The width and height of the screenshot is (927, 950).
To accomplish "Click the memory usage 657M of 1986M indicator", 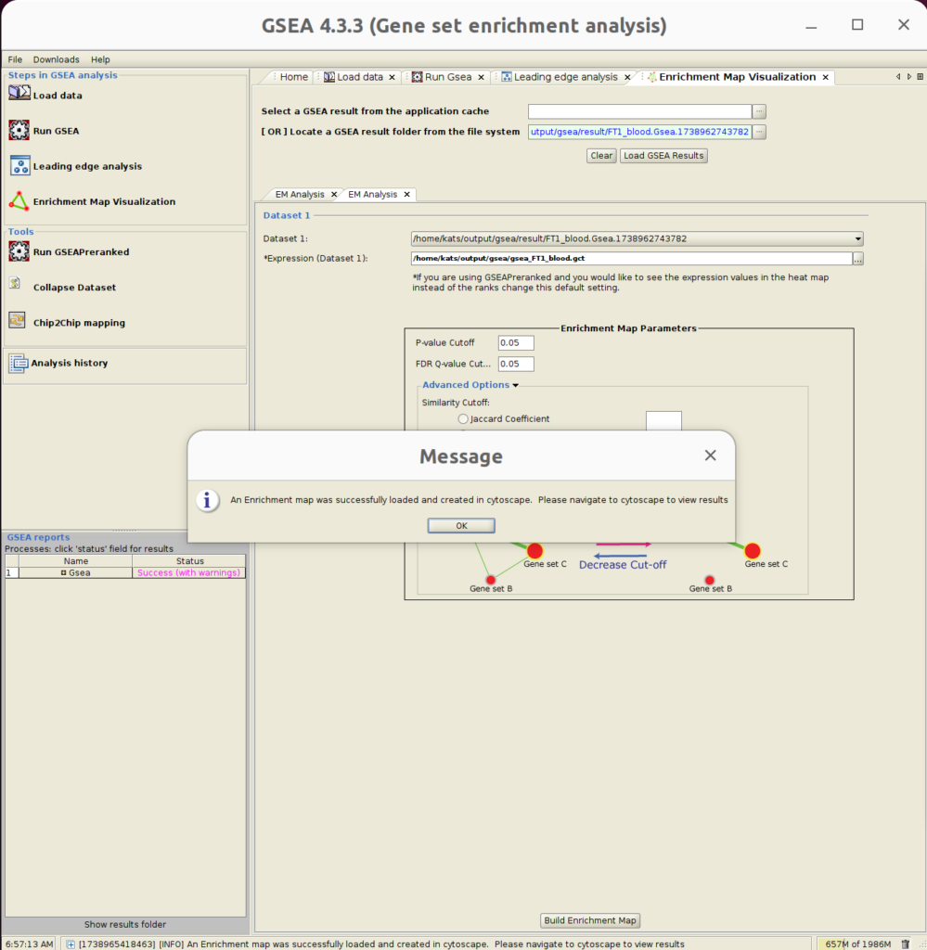I will (x=858, y=944).
